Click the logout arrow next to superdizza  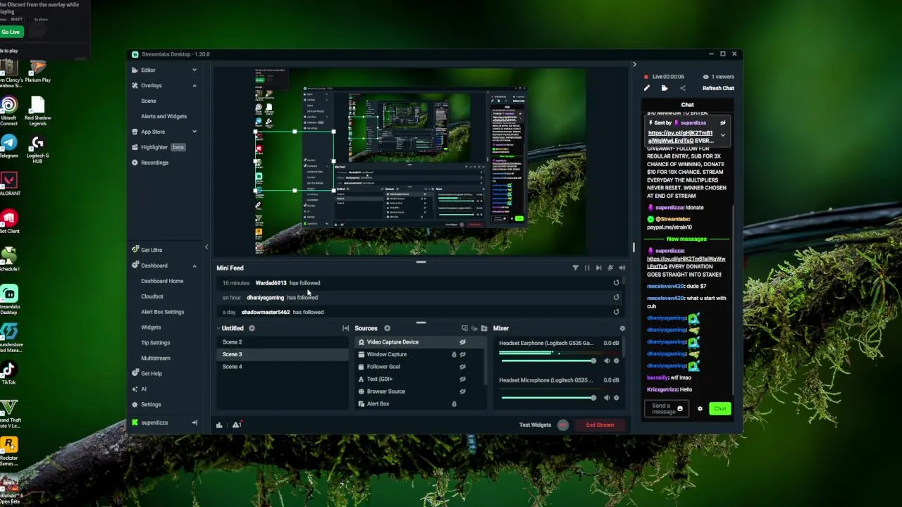pyautogui.click(x=194, y=423)
